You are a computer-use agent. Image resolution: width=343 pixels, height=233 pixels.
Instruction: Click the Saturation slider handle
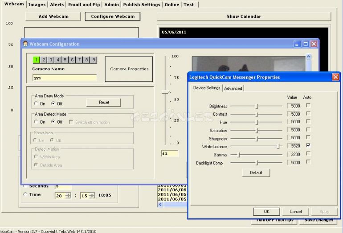coord(257,131)
